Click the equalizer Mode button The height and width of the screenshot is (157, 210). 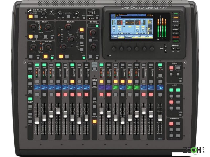[67, 56]
